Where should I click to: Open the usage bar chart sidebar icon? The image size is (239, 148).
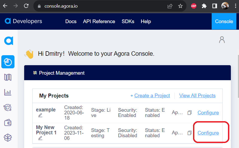tap(8, 92)
